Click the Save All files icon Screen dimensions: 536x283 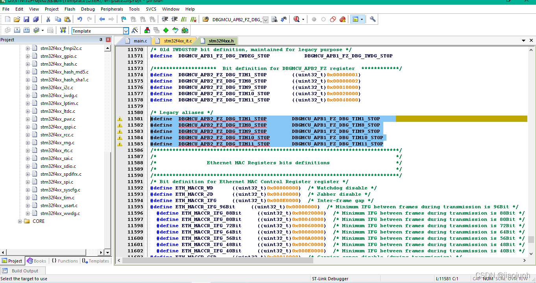click(x=36, y=19)
